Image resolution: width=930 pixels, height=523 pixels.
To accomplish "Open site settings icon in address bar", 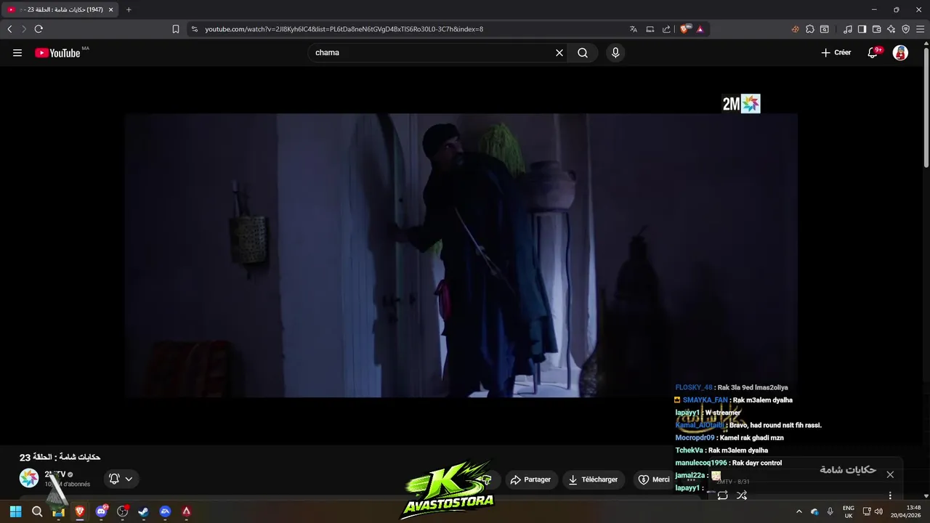I will [194, 29].
